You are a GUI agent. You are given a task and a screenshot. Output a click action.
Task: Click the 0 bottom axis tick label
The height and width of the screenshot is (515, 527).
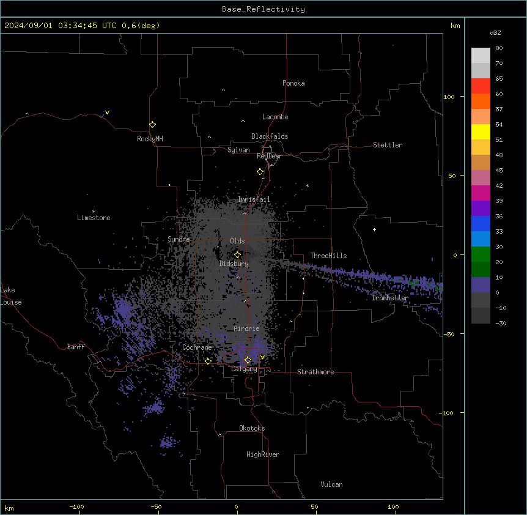[236, 506]
